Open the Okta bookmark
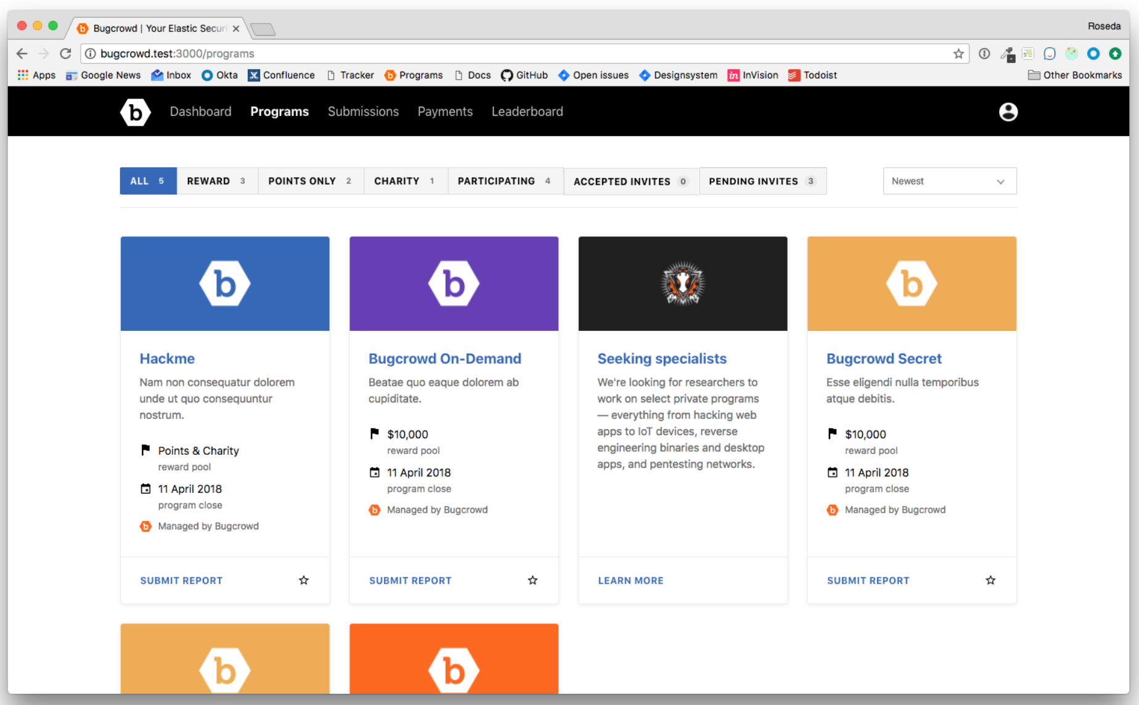 point(220,75)
